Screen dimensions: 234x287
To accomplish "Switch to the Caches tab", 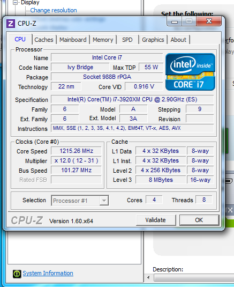I will [x=44, y=40].
